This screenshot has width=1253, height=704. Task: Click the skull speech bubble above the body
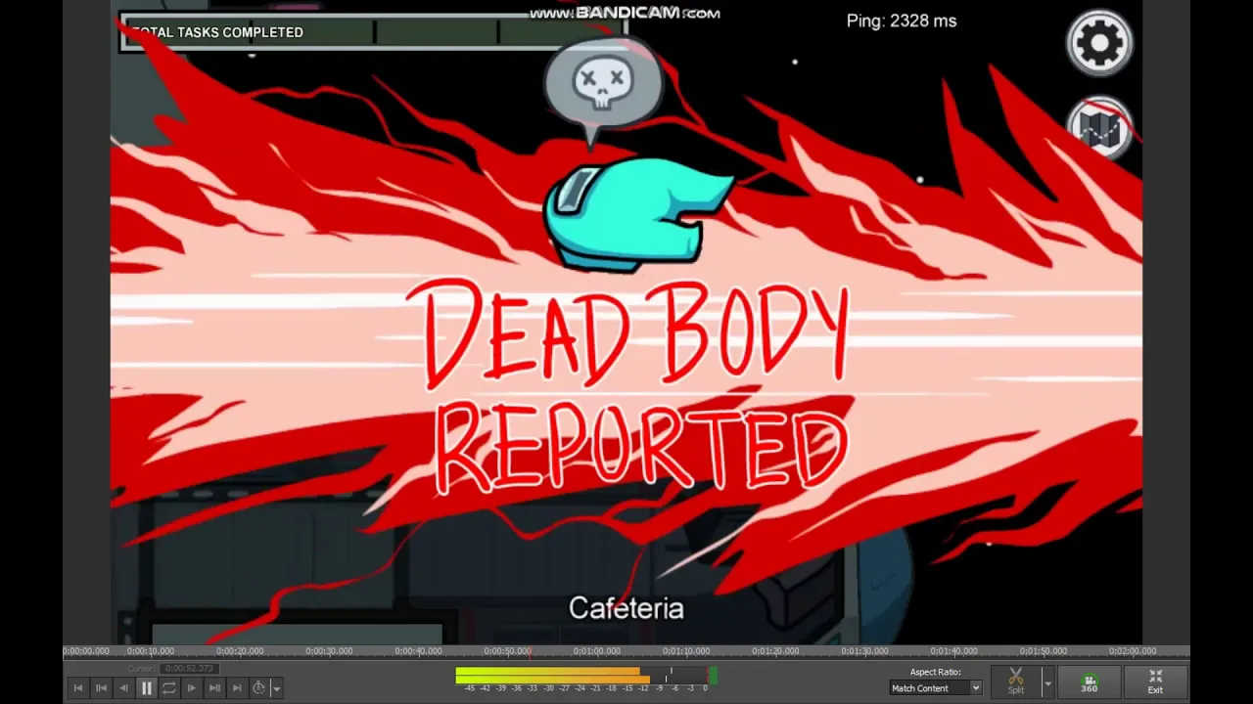tap(602, 93)
